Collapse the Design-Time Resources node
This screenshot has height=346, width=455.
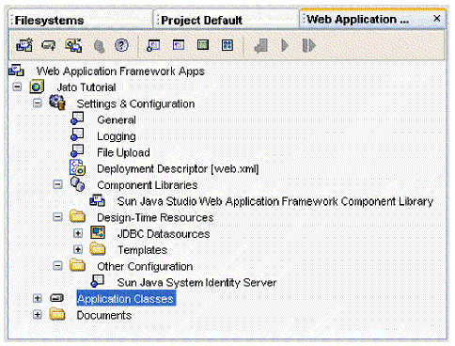click(x=57, y=217)
